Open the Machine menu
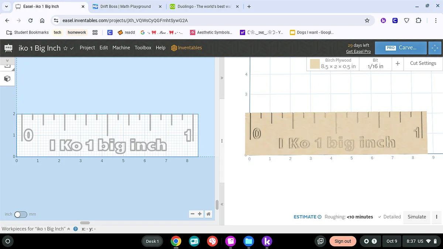 (x=121, y=48)
